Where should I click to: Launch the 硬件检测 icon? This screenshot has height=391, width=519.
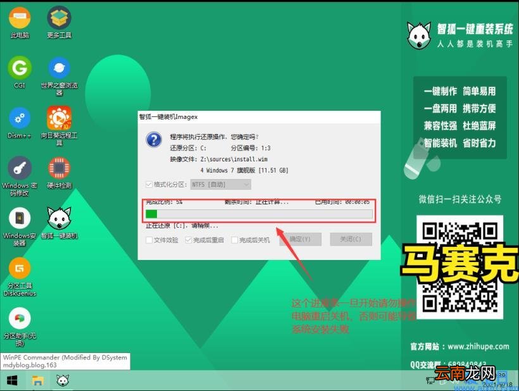tap(59, 173)
